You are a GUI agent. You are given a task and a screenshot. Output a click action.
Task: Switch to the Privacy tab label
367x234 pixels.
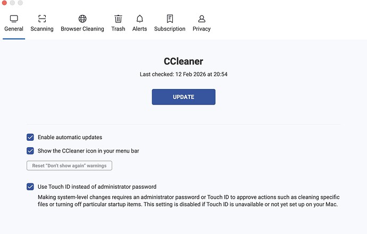tap(202, 29)
